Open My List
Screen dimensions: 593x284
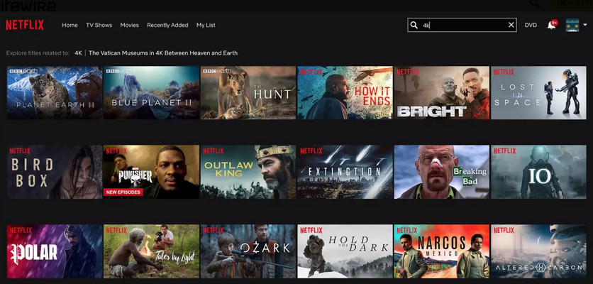click(206, 25)
